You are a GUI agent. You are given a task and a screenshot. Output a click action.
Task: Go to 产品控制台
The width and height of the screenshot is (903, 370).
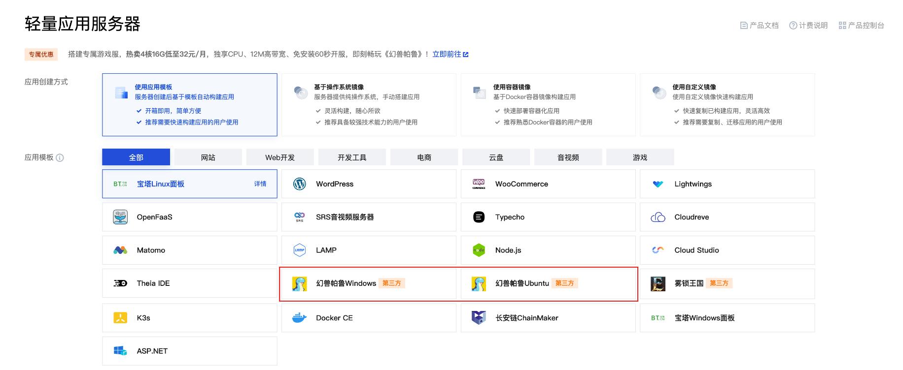(862, 26)
